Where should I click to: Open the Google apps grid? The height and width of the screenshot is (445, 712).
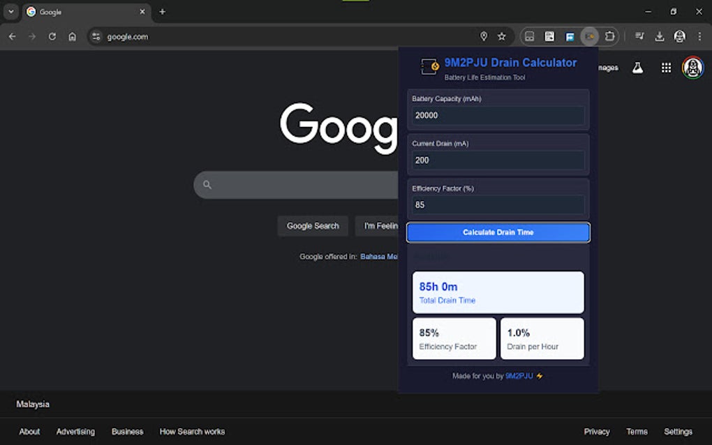(666, 68)
